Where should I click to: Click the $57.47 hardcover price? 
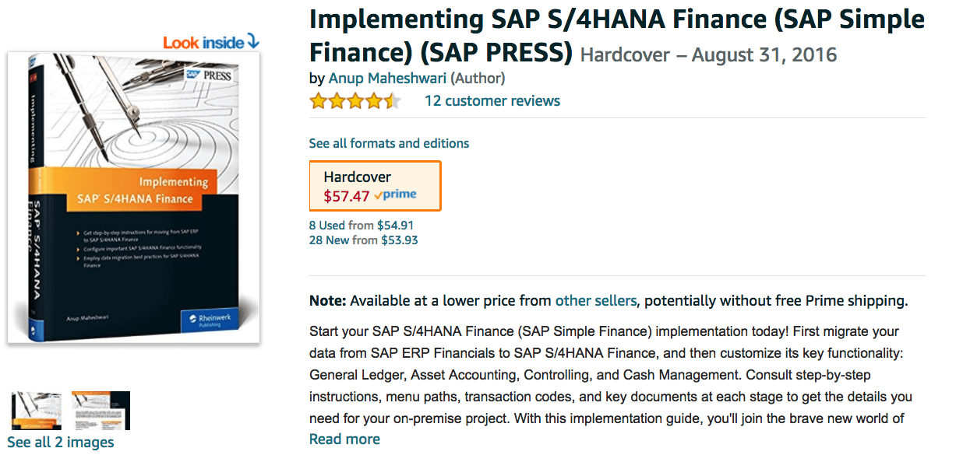[347, 196]
